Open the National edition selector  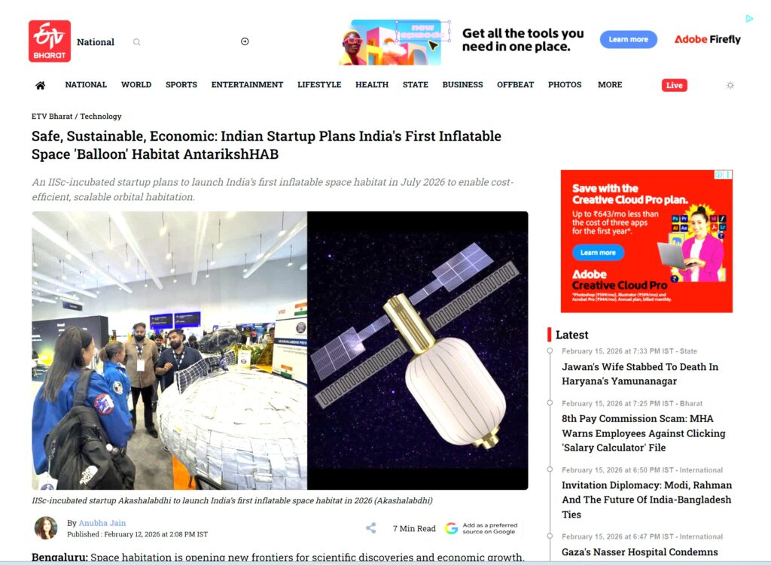point(96,42)
